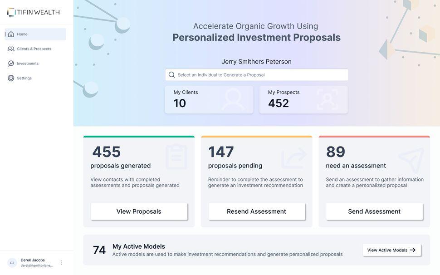
Task: Go to the Investments menu label
Action: coord(28,64)
